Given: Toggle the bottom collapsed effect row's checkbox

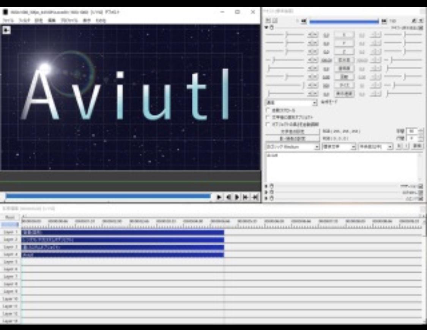Looking at the screenshot, I should [421, 199].
